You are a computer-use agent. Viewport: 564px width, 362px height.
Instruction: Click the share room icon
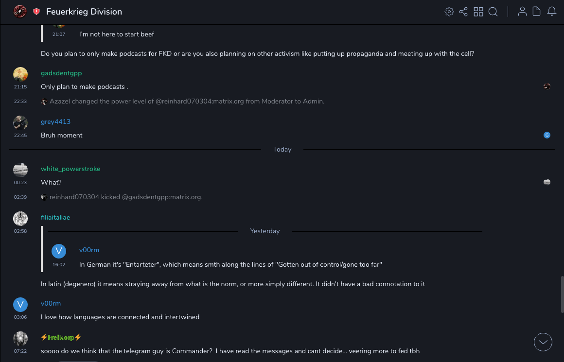click(463, 12)
